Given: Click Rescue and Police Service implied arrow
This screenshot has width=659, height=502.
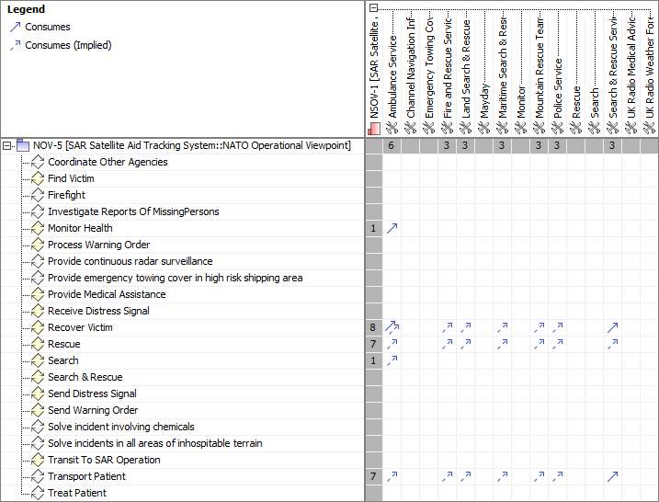Looking at the screenshot, I should point(557,344).
